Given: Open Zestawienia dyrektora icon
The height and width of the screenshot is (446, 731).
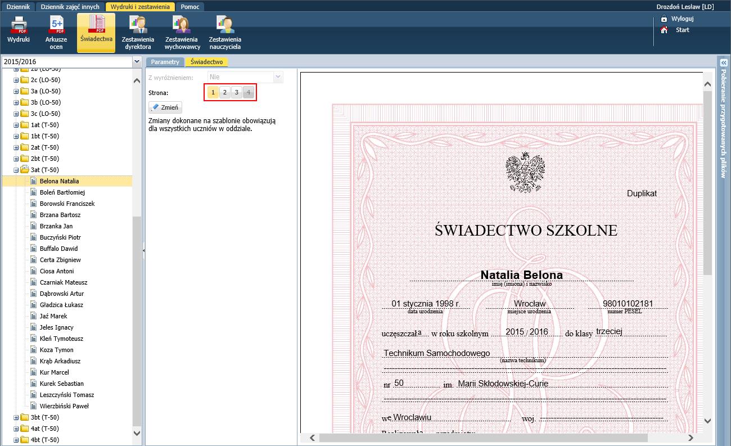Looking at the screenshot, I should pyautogui.click(x=138, y=32).
